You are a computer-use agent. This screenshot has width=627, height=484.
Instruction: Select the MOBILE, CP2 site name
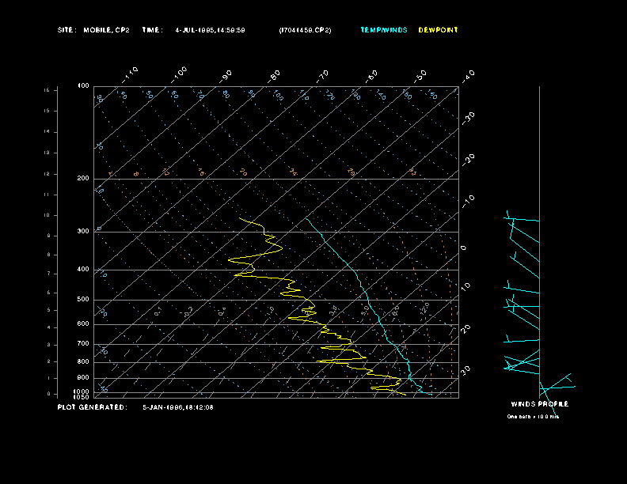point(106,30)
